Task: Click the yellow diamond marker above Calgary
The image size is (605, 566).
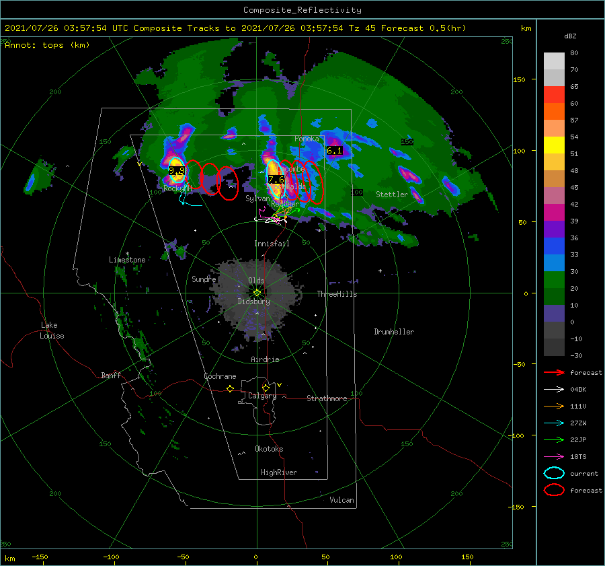Action: [266, 388]
